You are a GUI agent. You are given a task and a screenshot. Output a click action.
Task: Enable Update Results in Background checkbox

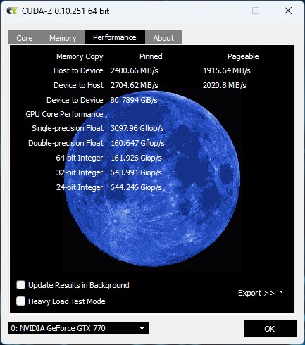click(x=21, y=285)
